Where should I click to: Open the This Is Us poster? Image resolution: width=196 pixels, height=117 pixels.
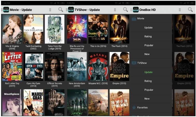click(x=98, y=29)
